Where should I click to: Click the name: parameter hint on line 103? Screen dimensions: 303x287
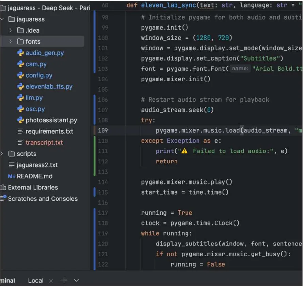point(240,69)
